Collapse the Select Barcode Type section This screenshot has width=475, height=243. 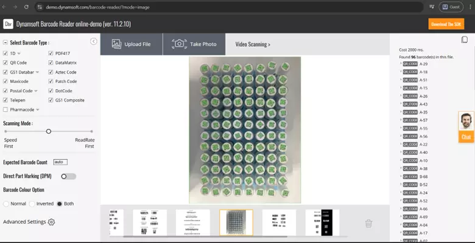tap(5, 43)
